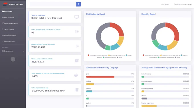Click the AutoTrader logo icon
Image resolution: width=194 pixels, height=108 pixels.
point(5,4)
